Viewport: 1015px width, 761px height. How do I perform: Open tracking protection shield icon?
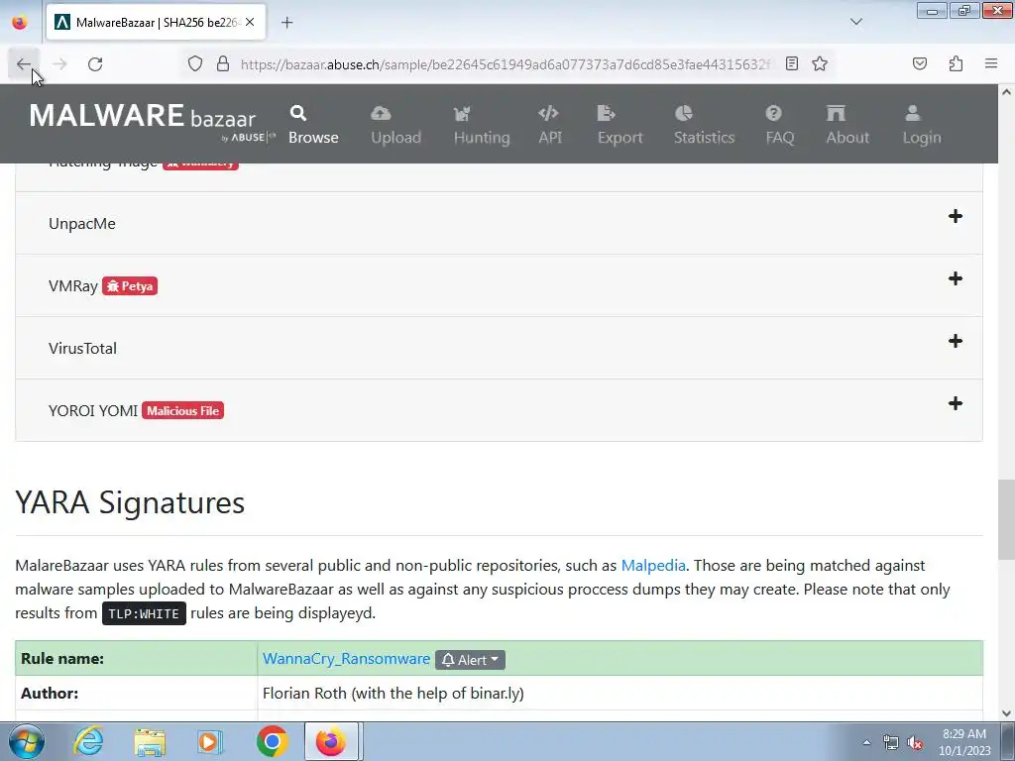click(x=195, y=64)
